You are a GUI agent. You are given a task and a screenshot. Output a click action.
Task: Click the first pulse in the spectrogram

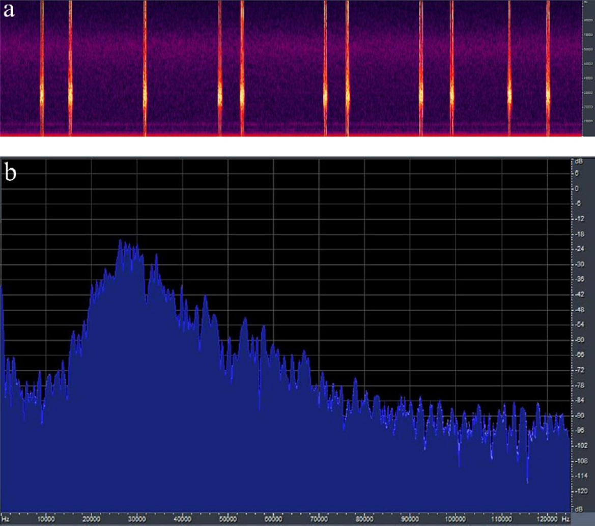click(42, 69)
